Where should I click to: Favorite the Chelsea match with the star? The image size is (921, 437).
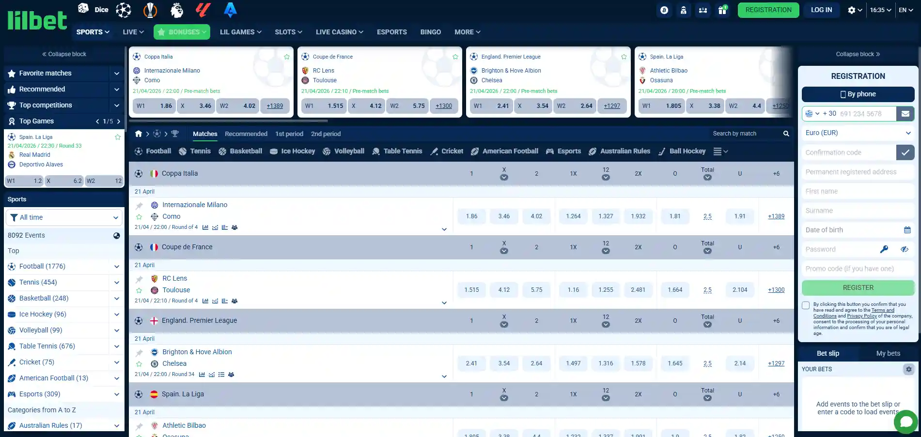(x=139, y=364)
